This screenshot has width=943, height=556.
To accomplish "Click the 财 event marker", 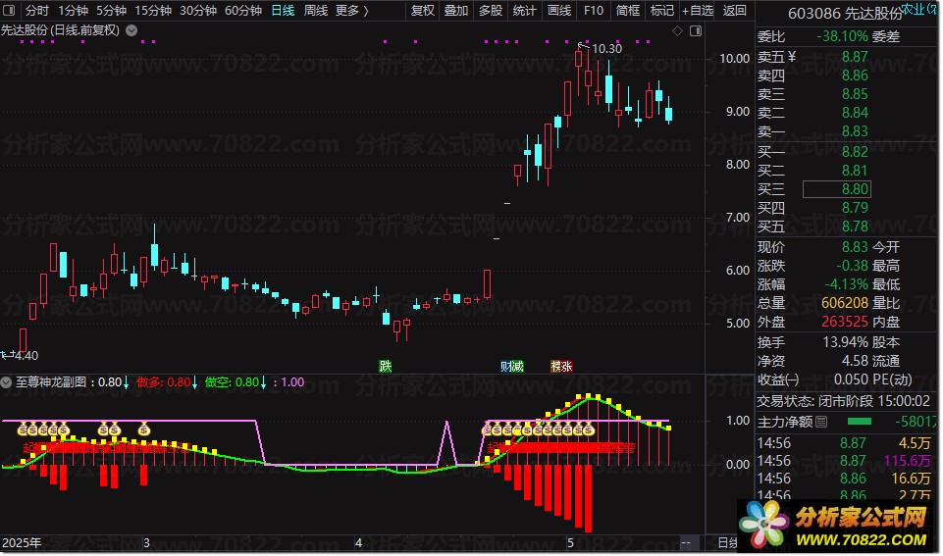I will [505, 366].
